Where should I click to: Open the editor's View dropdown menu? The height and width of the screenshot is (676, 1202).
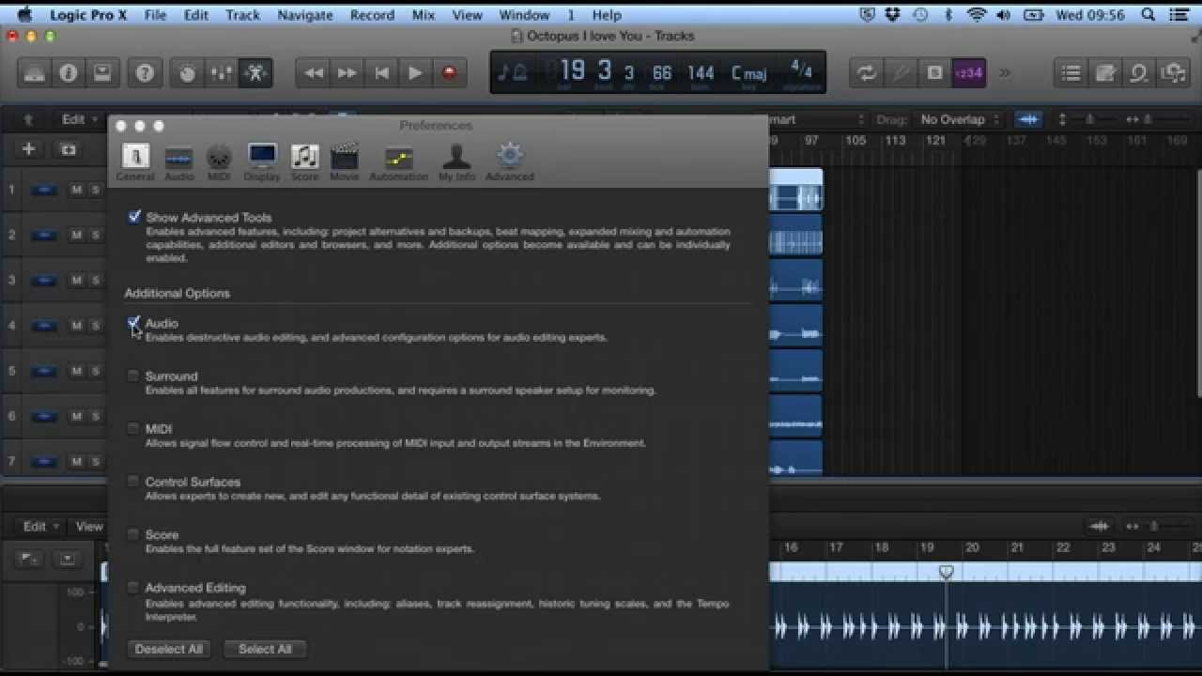pyautogui.click(x=89, y=527)
